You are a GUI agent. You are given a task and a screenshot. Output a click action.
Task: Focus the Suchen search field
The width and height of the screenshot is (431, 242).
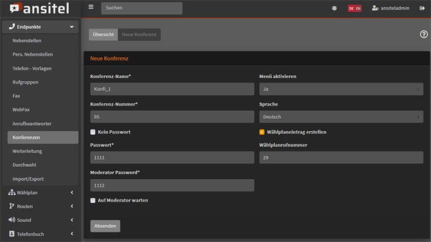[142, 8]
